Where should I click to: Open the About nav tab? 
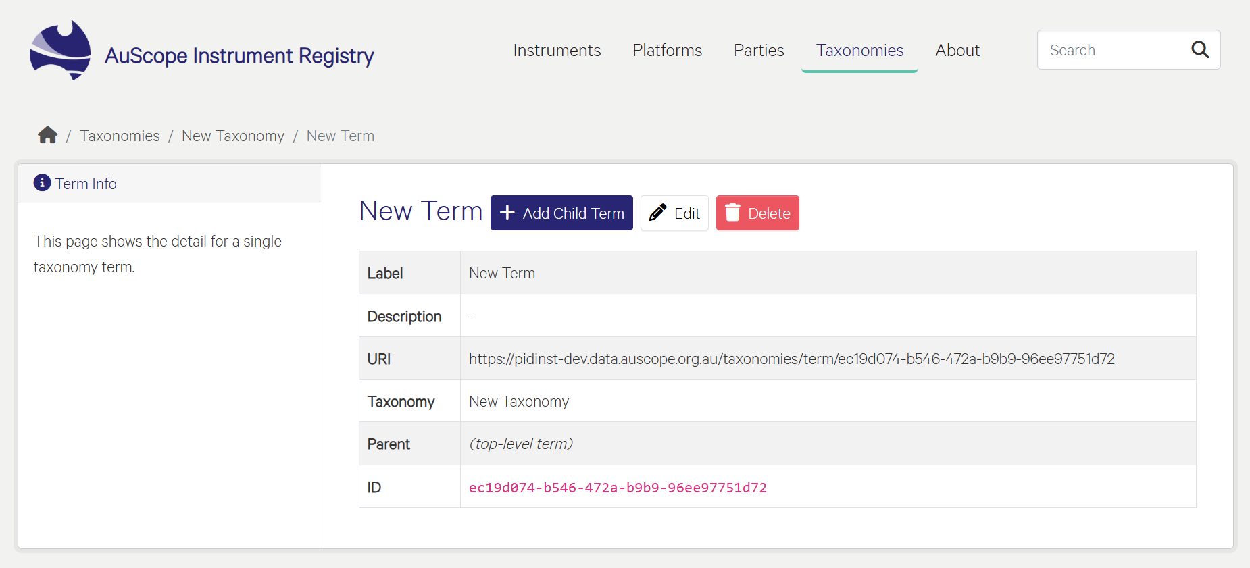957,51
